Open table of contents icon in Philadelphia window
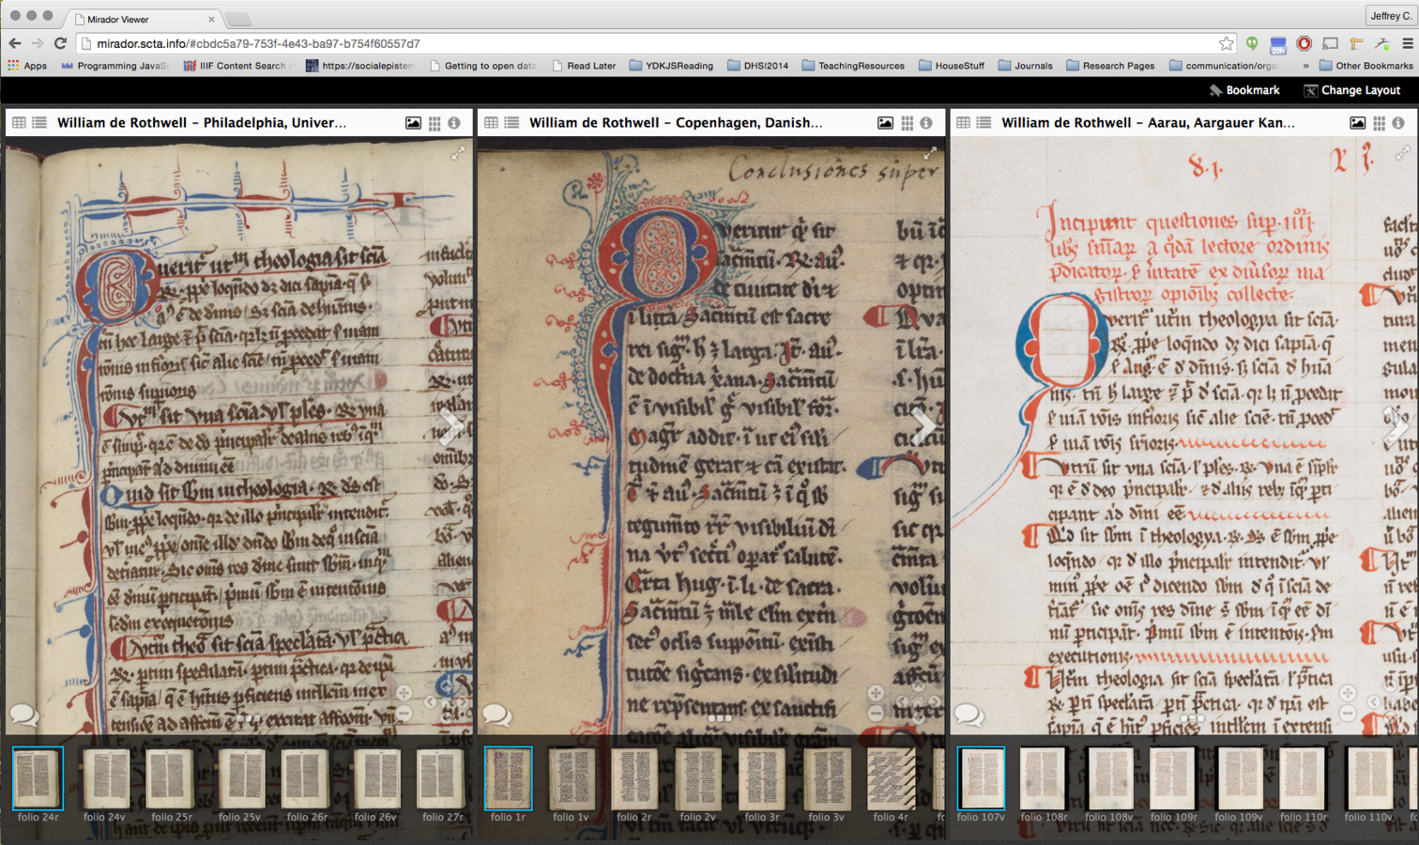Viewport: 1419px width, 845px height. point(39,123)
